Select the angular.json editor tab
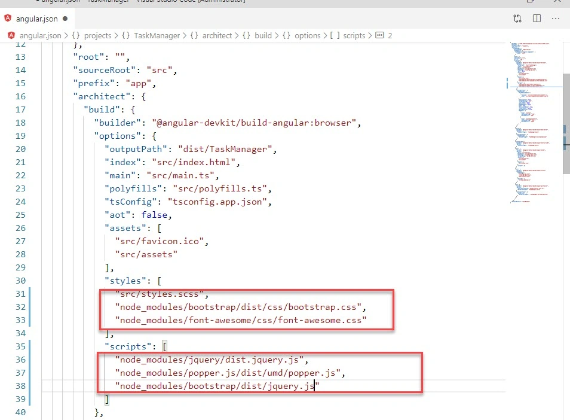The image size is (570, 420). coord(36,19)
